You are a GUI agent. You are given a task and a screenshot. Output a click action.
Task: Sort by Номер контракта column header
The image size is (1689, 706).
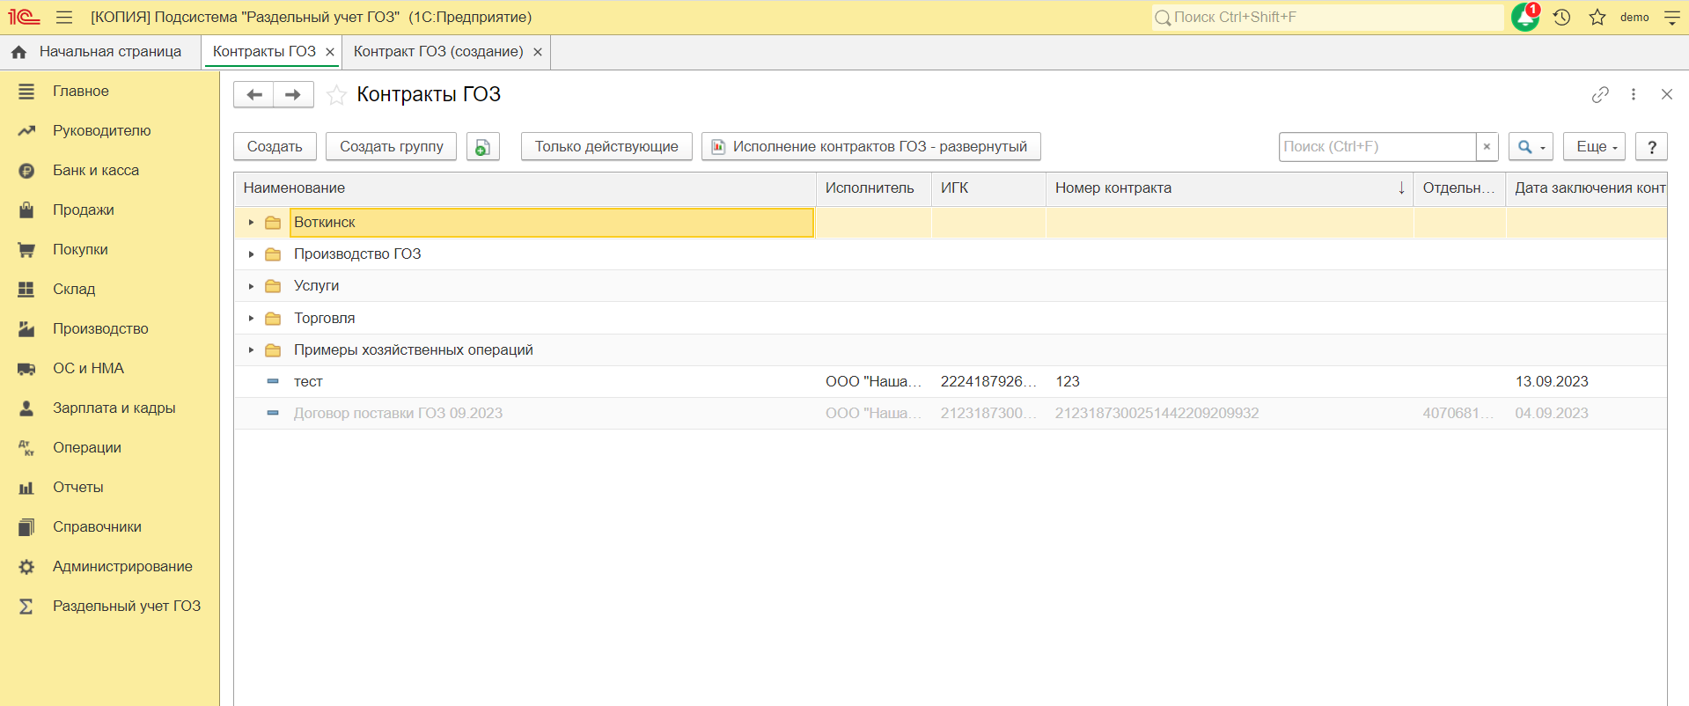tap(1230, 188)
